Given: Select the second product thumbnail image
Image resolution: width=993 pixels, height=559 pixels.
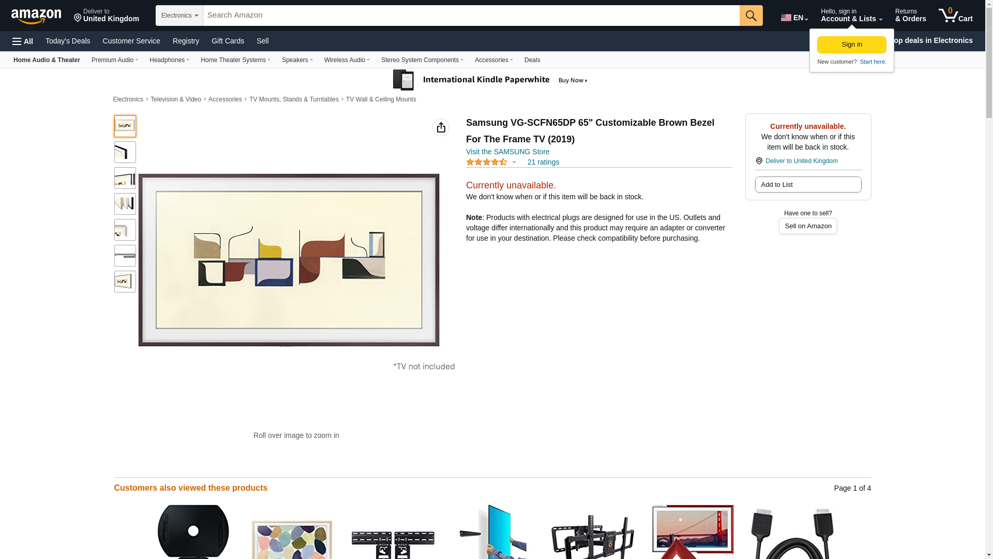Looking at the screenshot, I should pos(125,152).
